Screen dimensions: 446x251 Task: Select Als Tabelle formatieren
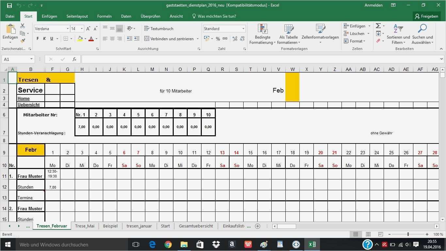click(289, 34)
